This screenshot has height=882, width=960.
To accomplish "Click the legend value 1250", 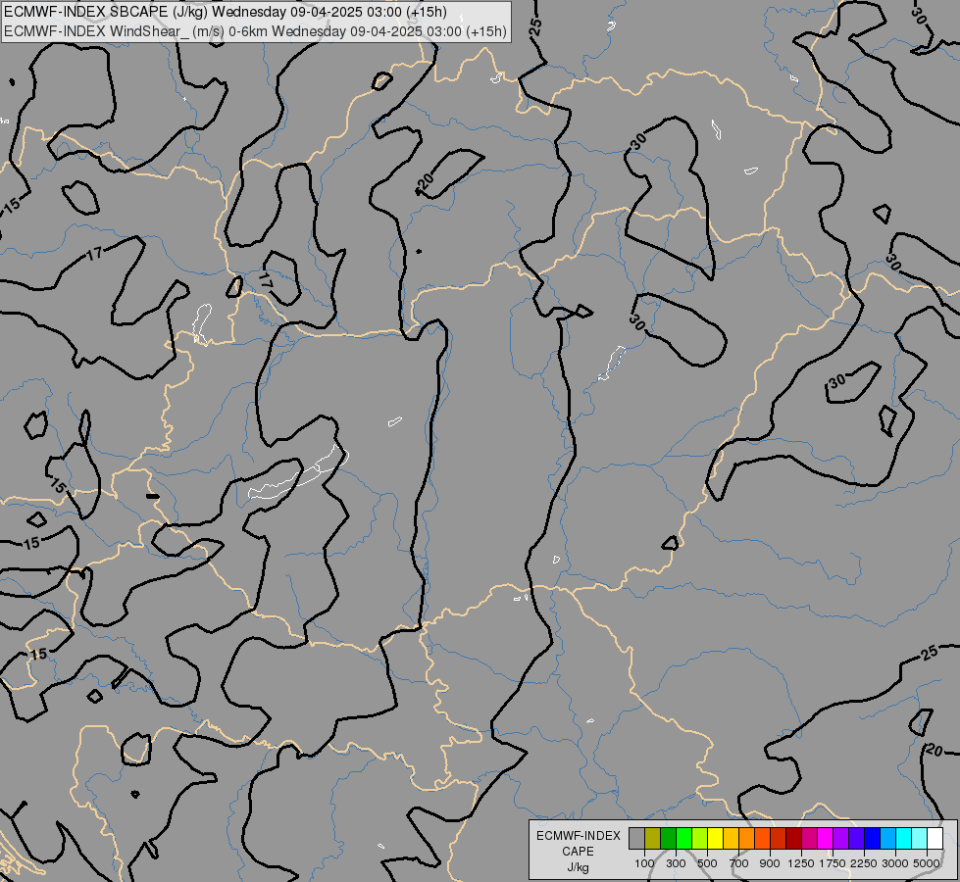I will pos(801,863).
